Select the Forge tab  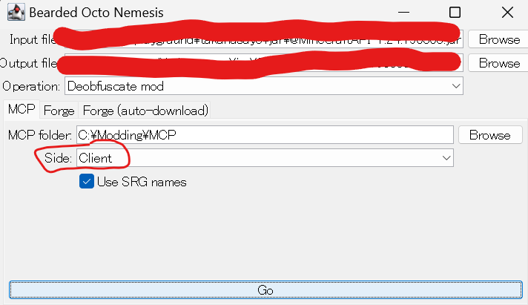tap(59, 111)
